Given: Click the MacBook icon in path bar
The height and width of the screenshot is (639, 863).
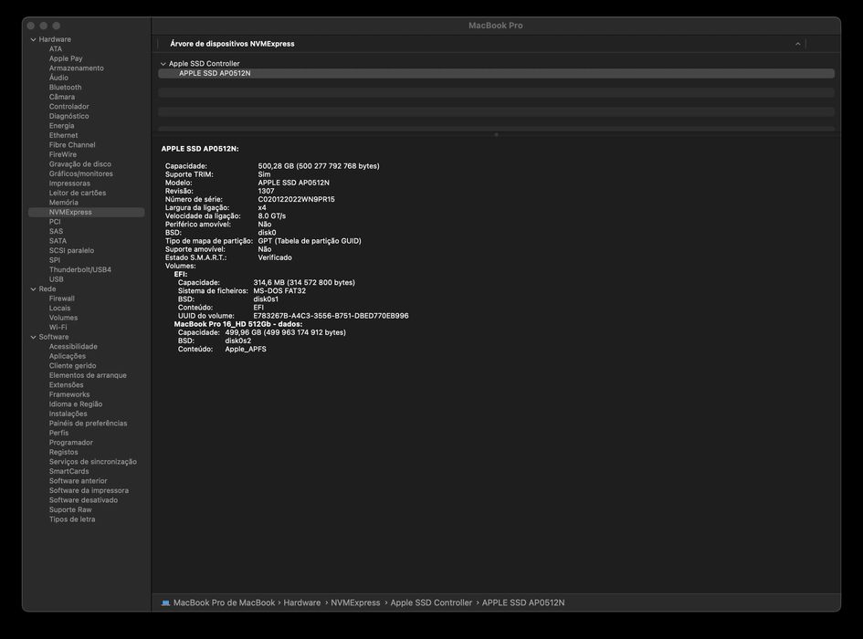Looking at the screenshot, I should [165, 602].
